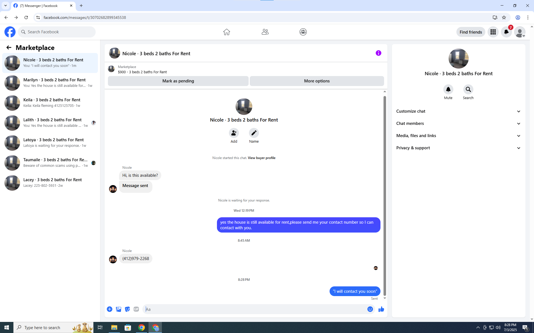Viewport: 534px width, 333px height.
Task: Open the Facebook apps menu grid
Action: 493,32
